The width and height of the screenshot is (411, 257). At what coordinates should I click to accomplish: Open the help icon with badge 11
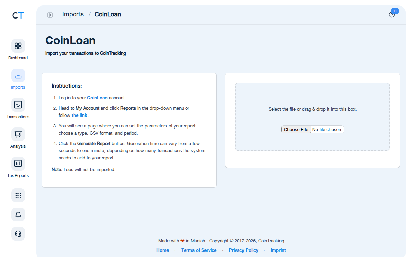(x=392, y=15)
